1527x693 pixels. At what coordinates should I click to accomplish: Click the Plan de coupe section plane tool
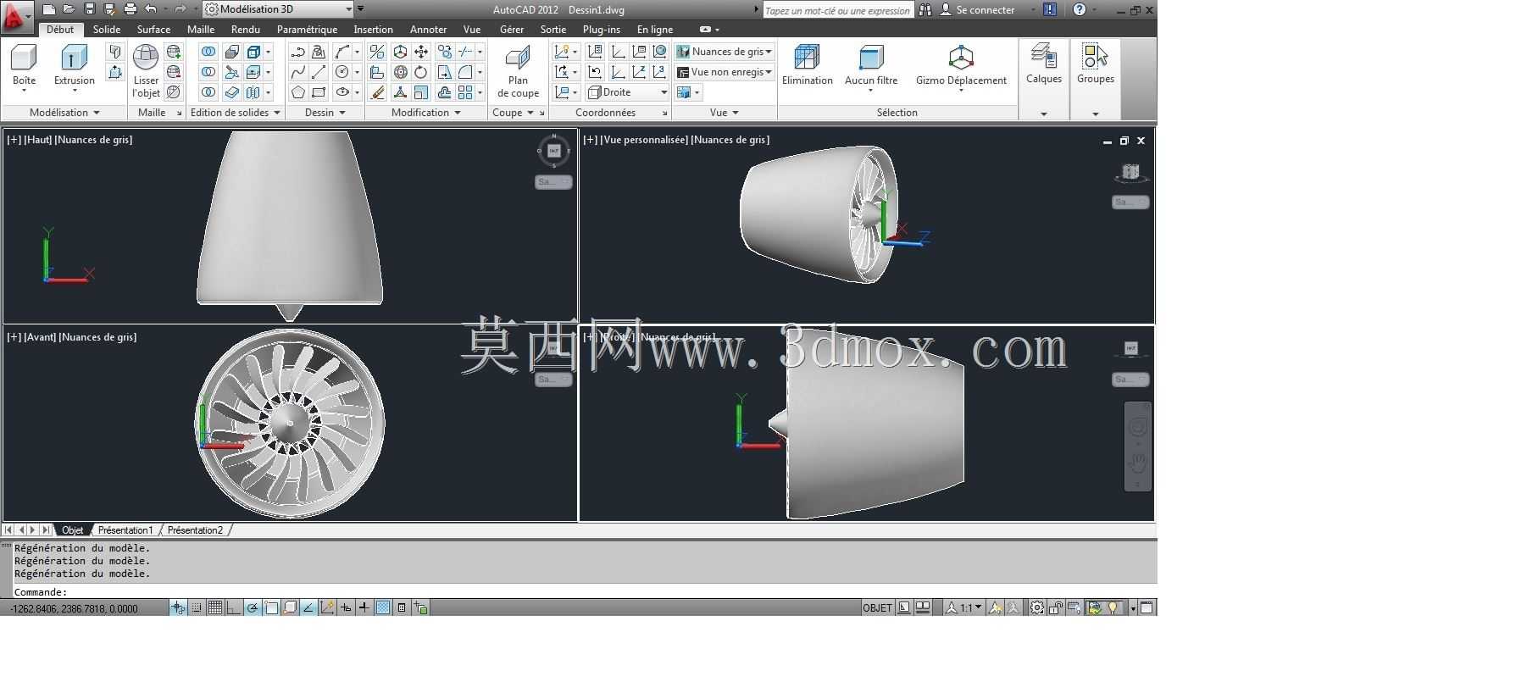point(518,72)
